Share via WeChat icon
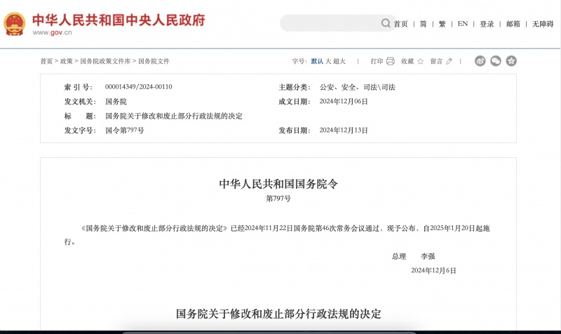The width and height of the screenshot is (561, 334). (496, 61)
